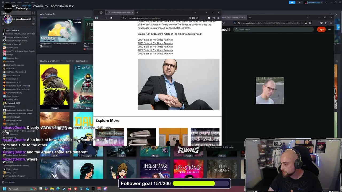Open File Explorer from the taskbar

52,189
